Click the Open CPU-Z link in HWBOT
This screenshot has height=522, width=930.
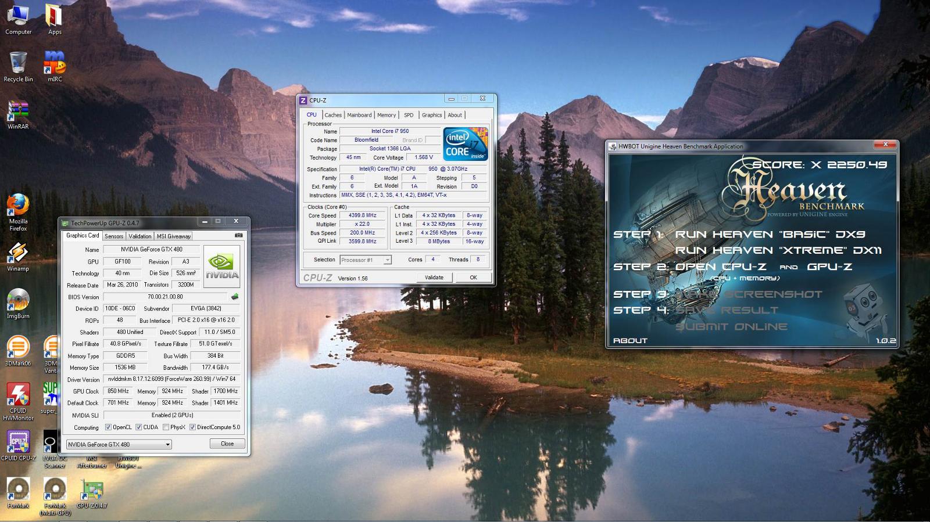pyautogui.click(x=720, y=267)
